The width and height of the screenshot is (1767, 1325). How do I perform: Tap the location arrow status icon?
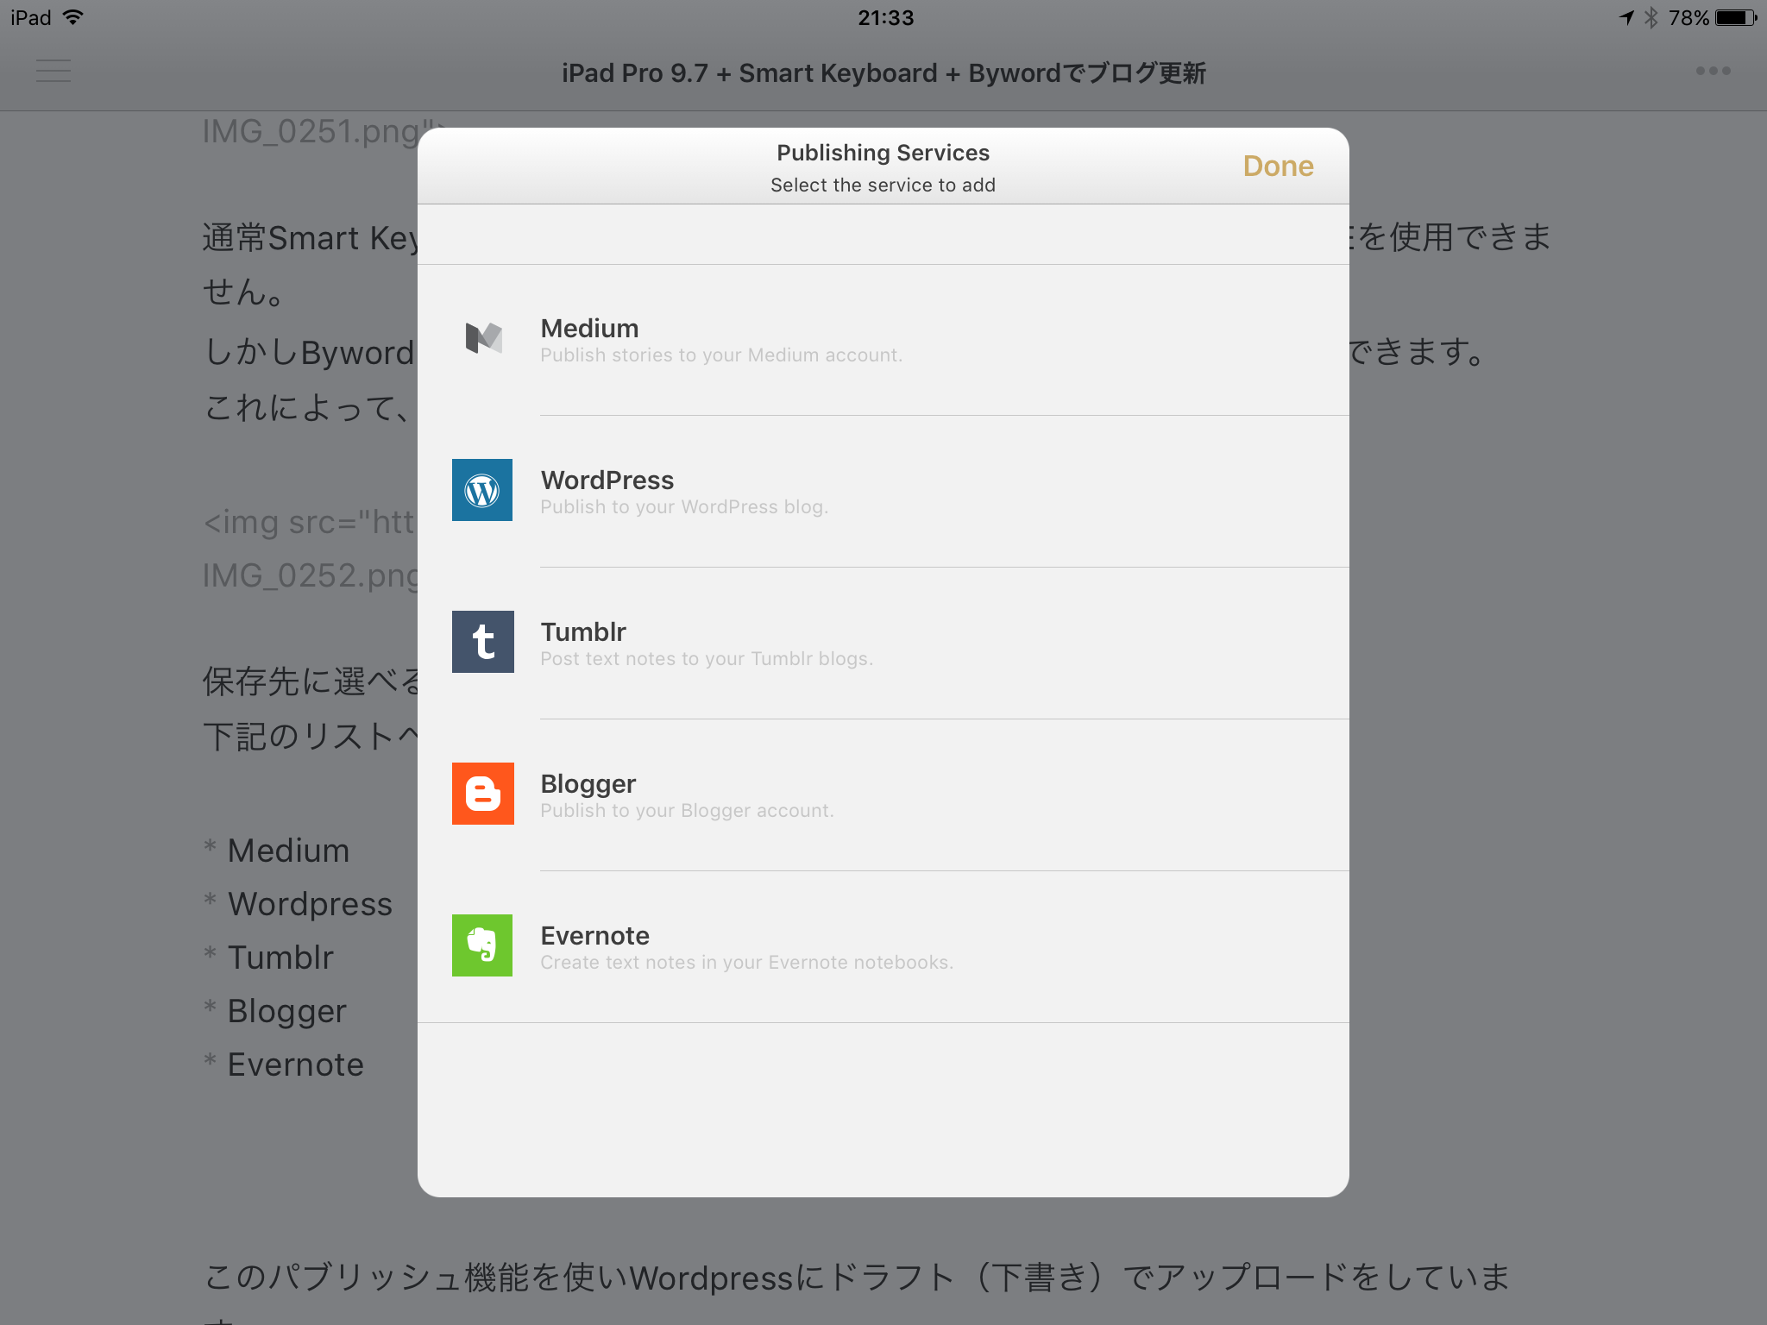[1627, 17]
